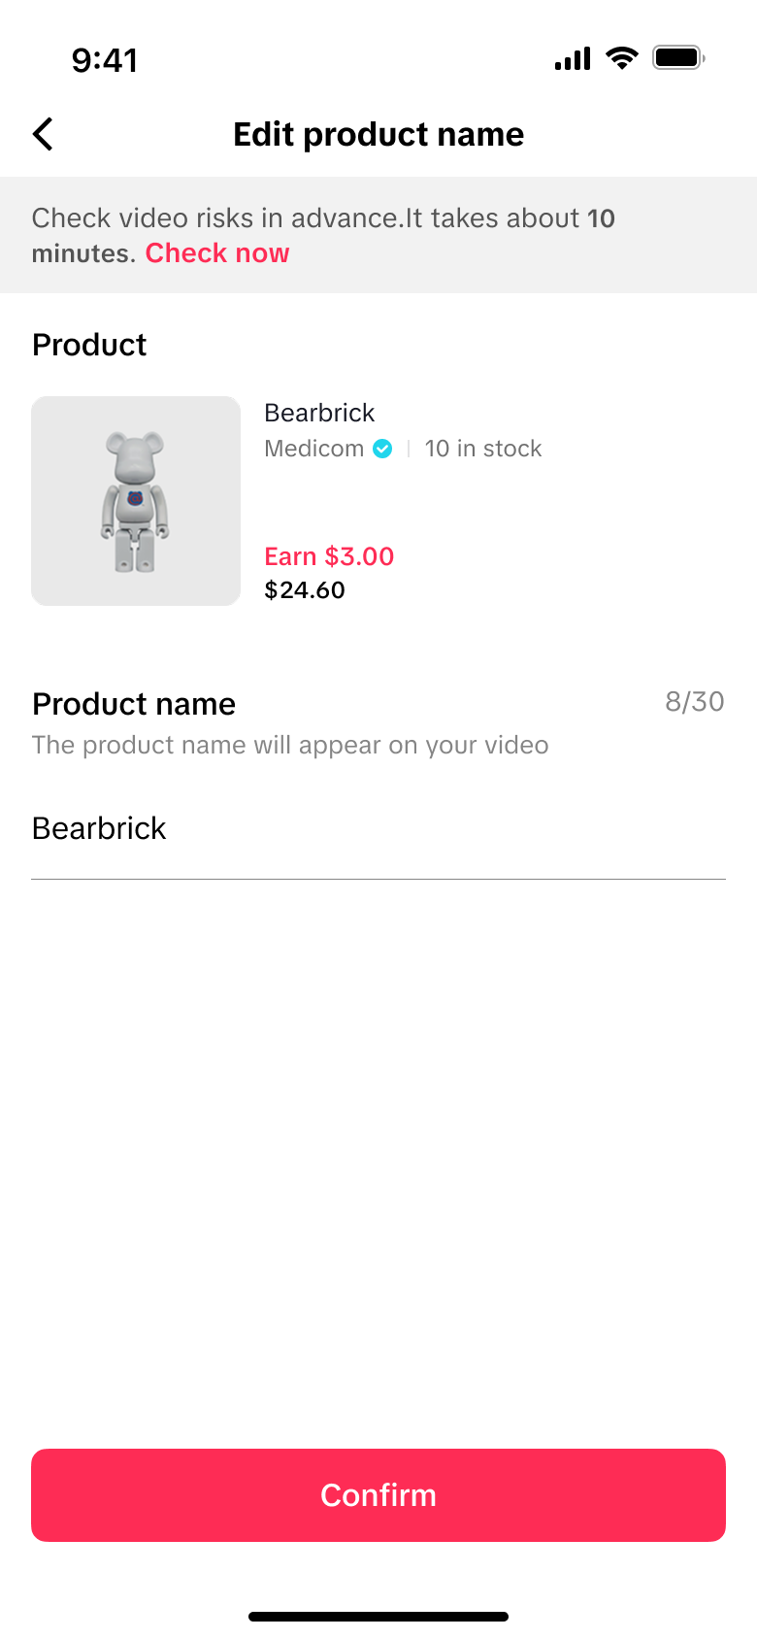Tap the 10 in stock label
Screen dimensions: 757x1639
[483, 449]
